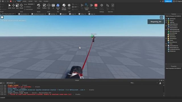The height and width of the screenshot is (102, 182).
Task: Select StarterPack in Explorer
Action: click(173, 37)
